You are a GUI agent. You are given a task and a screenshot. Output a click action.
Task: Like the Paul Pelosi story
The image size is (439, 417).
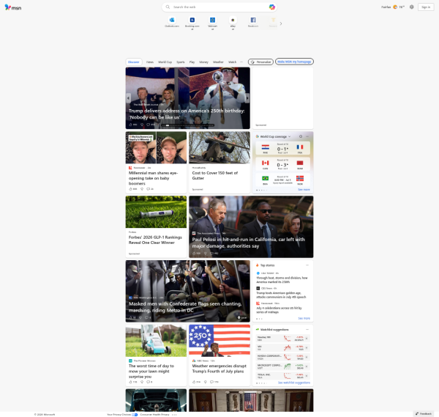(x=194, y=254)
